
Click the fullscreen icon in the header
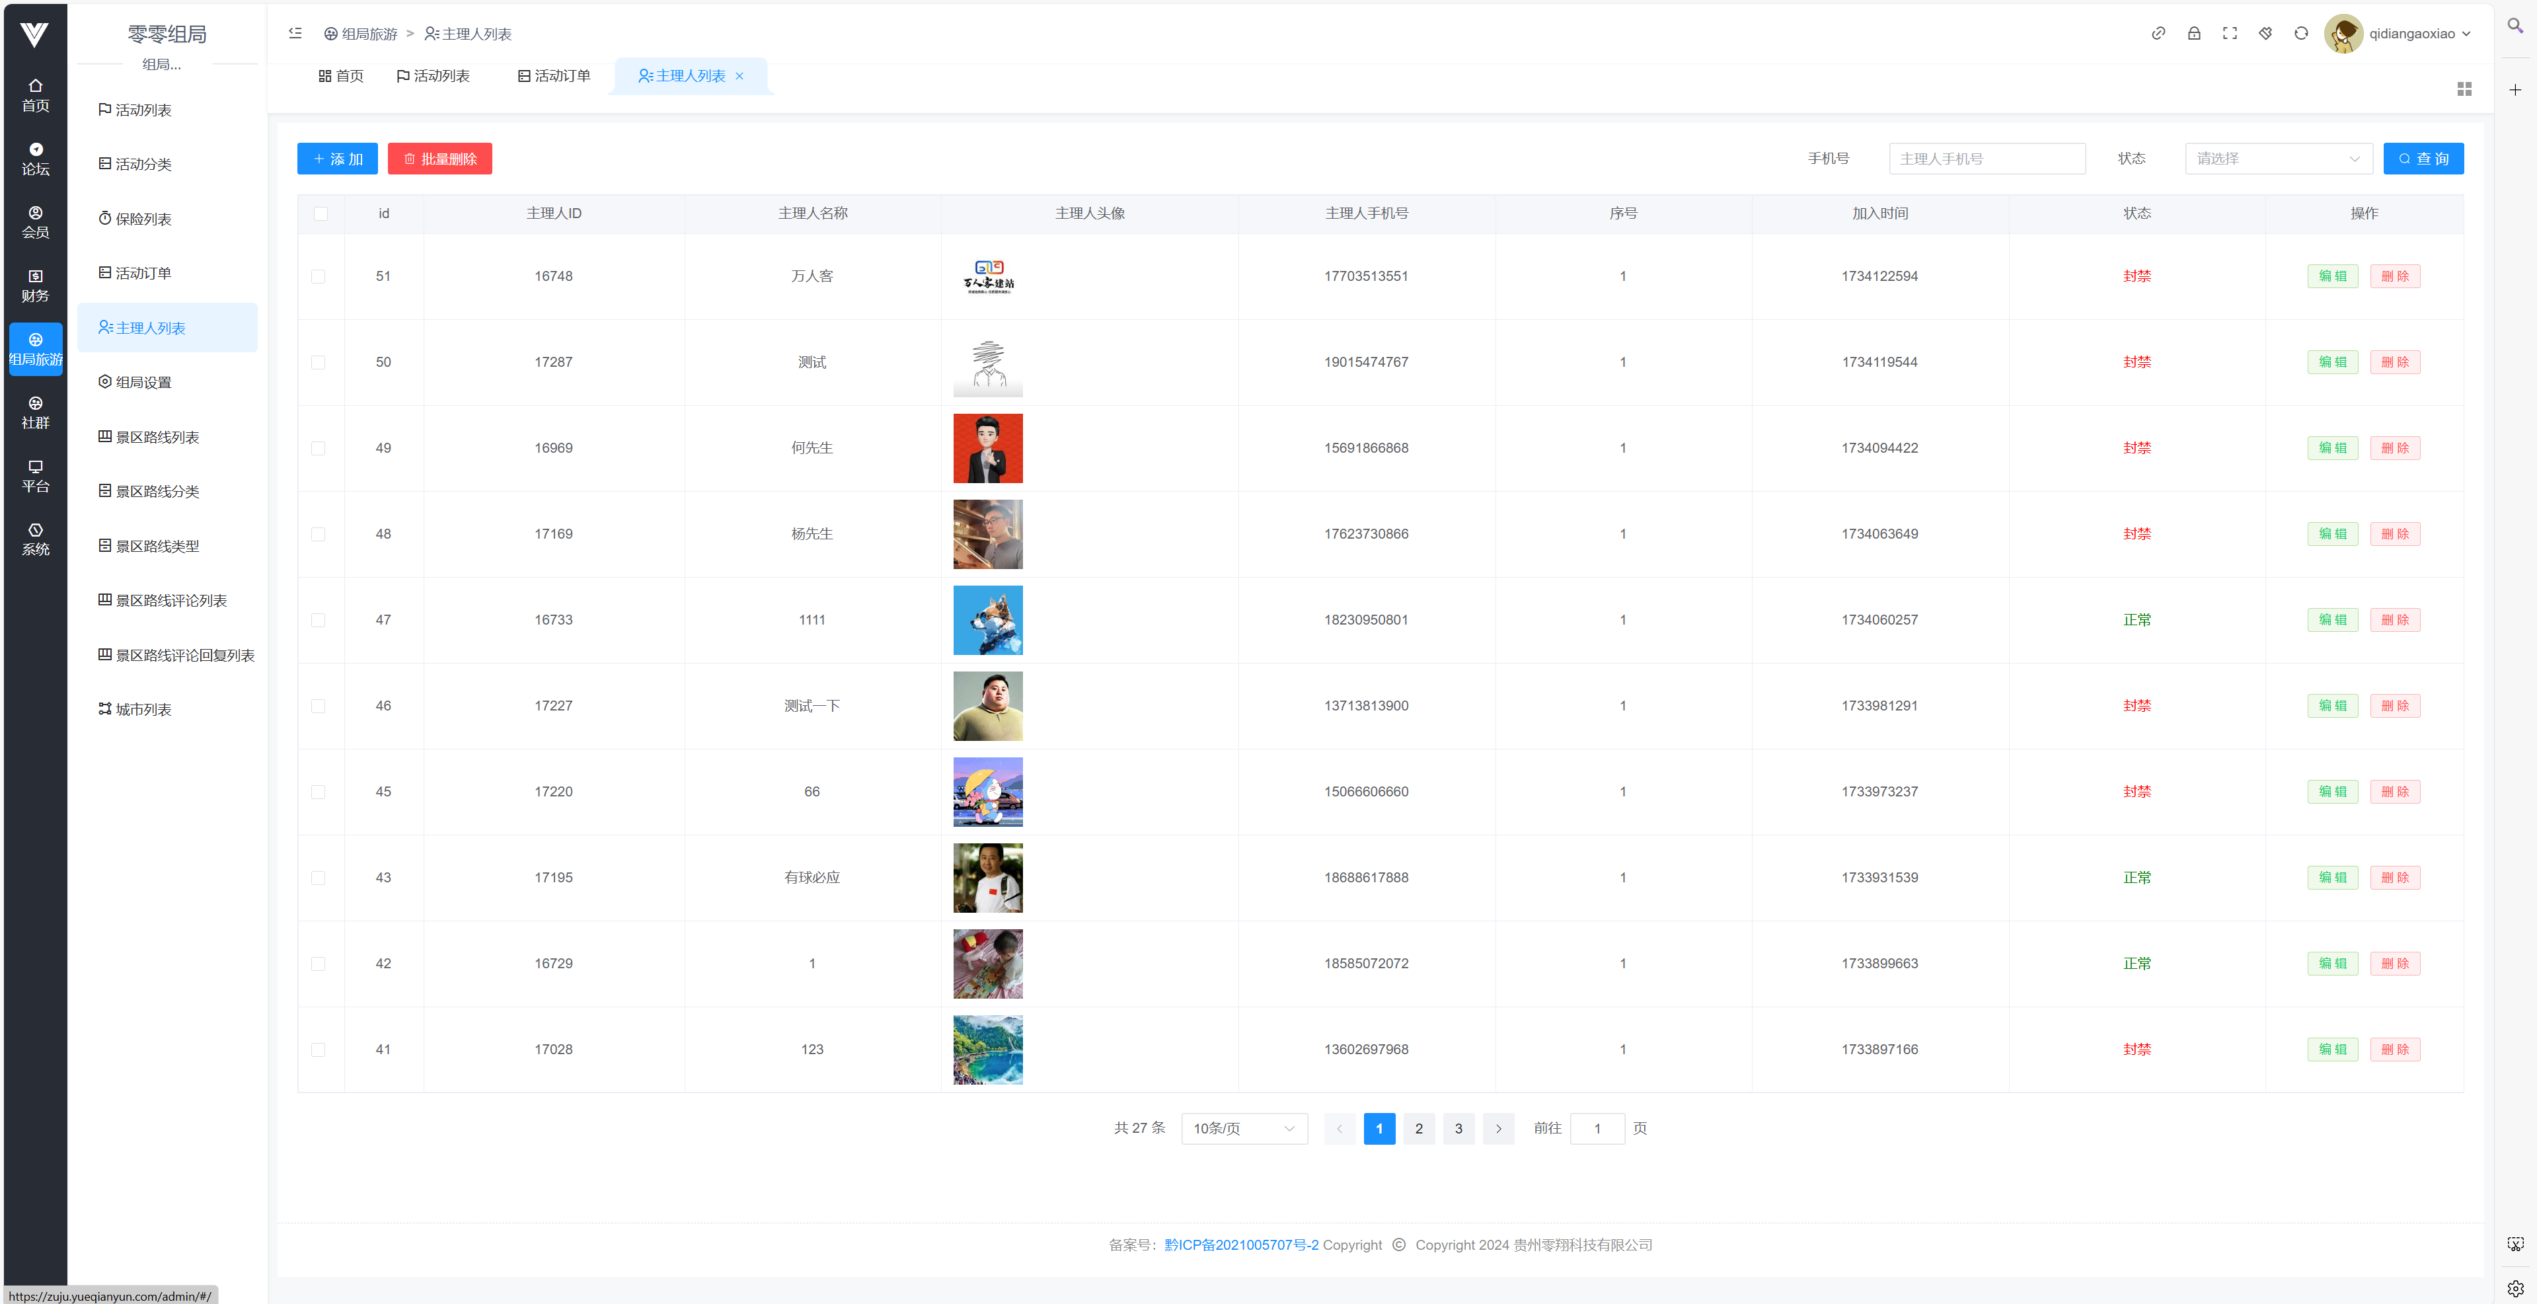pyautogui.click(x=2230, y=34)
